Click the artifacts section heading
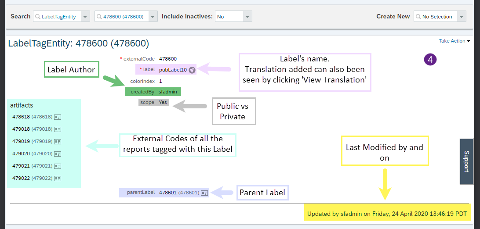Viewport: 480px width, 229px height. point(22,105)
